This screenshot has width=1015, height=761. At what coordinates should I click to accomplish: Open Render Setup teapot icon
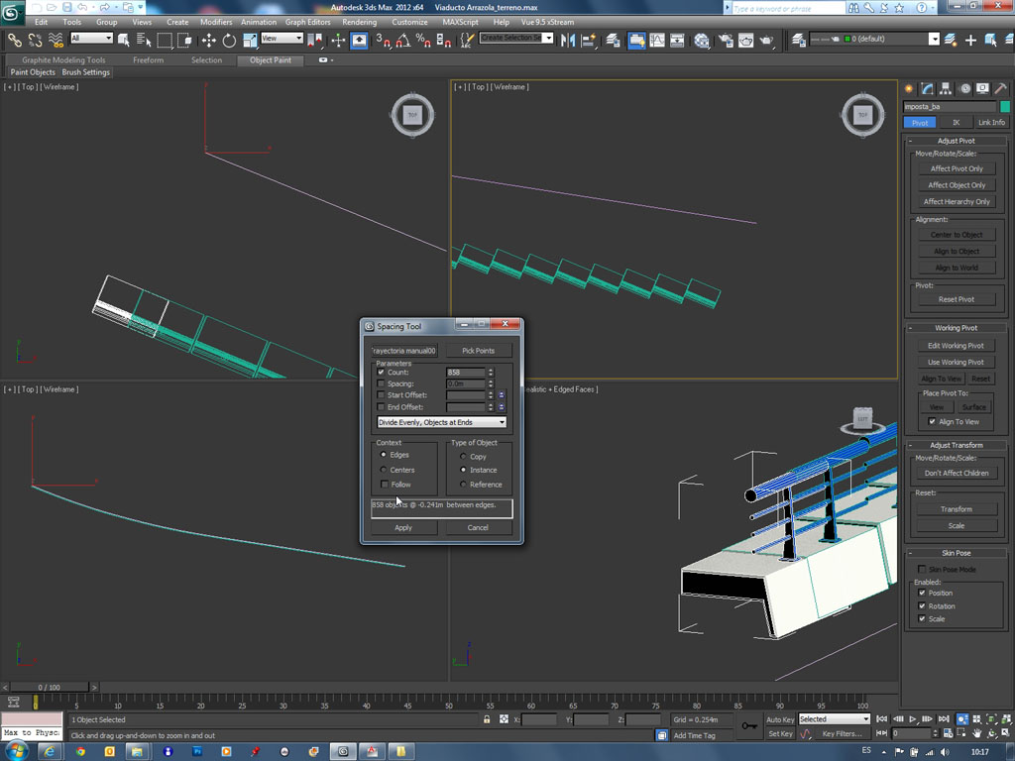coord(726,40)
